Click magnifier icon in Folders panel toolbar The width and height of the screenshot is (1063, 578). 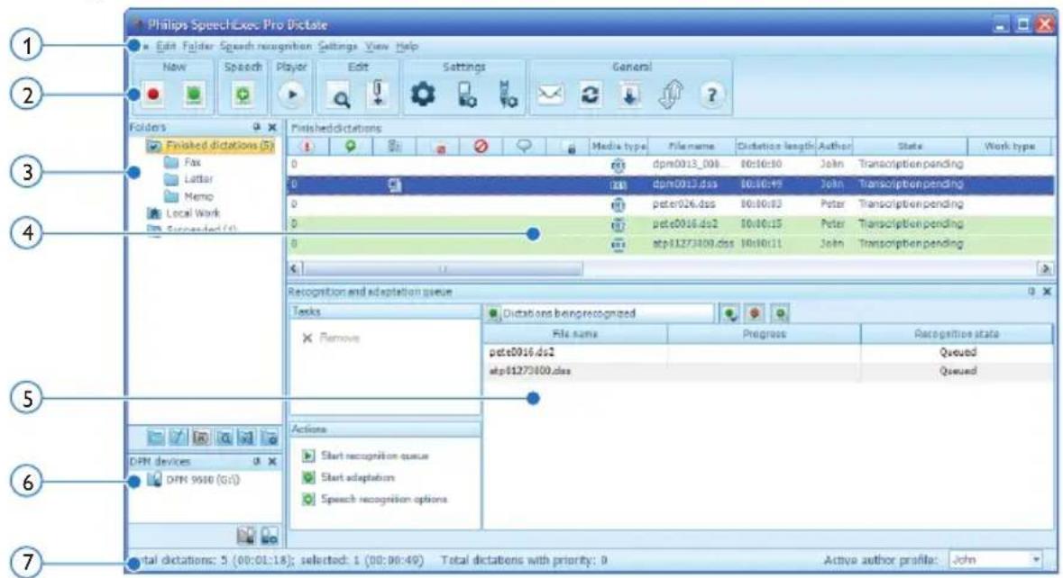[x=224, y=438]
